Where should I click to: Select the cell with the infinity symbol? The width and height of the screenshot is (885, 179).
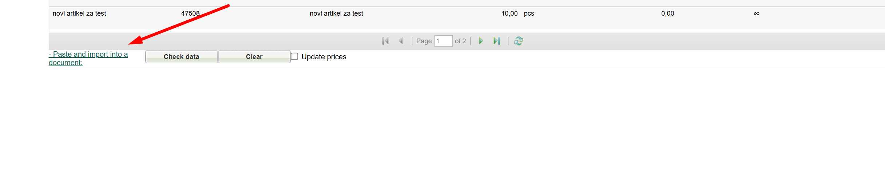click(x=757, y=13)
